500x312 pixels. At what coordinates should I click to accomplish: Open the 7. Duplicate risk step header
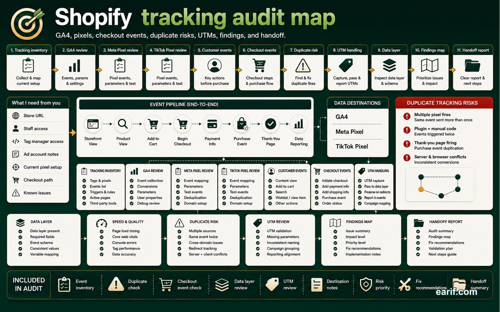click(304, 50)
